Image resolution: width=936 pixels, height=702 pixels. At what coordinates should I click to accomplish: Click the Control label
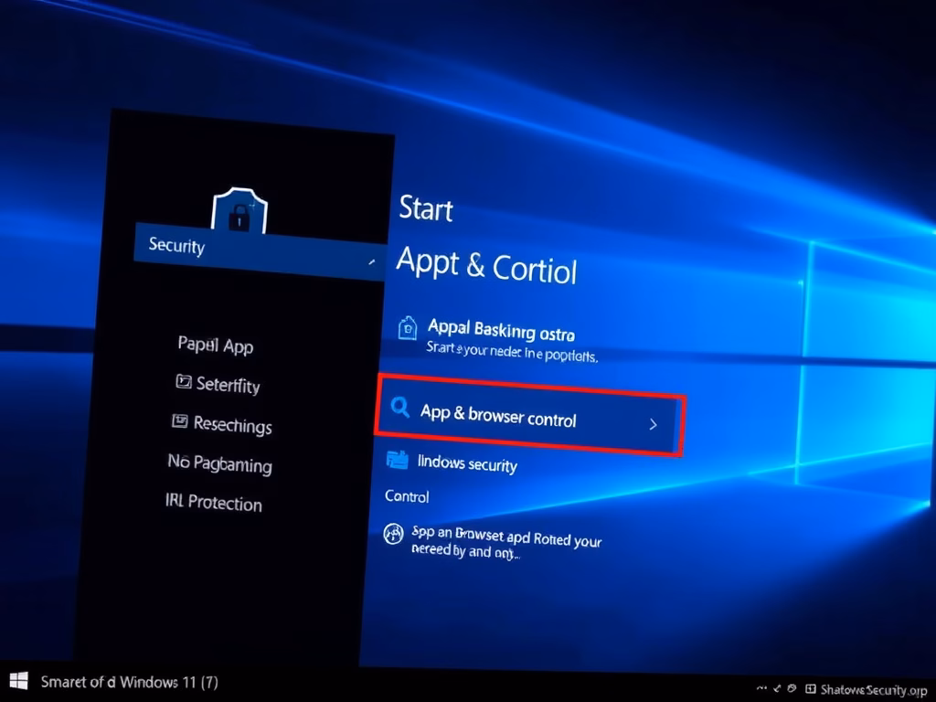tap(407, 496)
